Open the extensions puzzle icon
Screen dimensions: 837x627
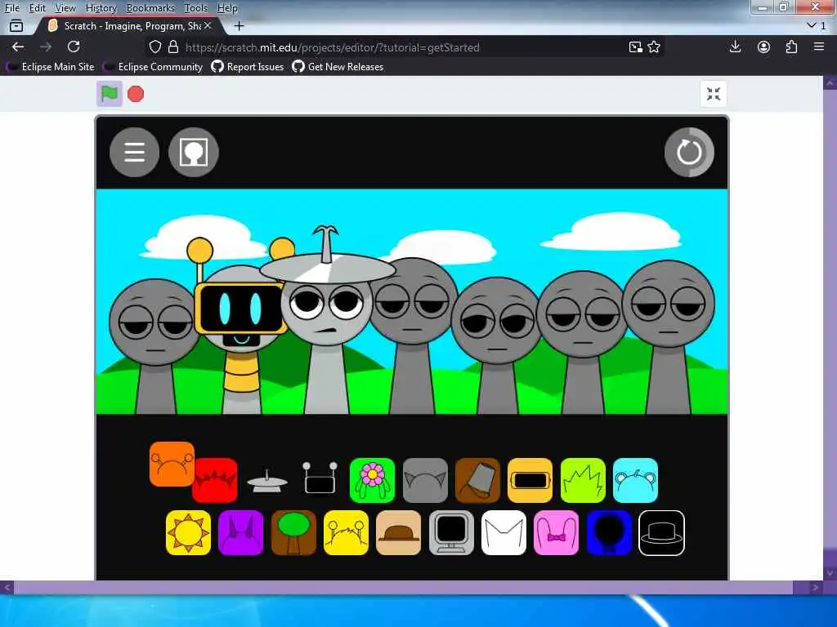click(x=791, y=47)
